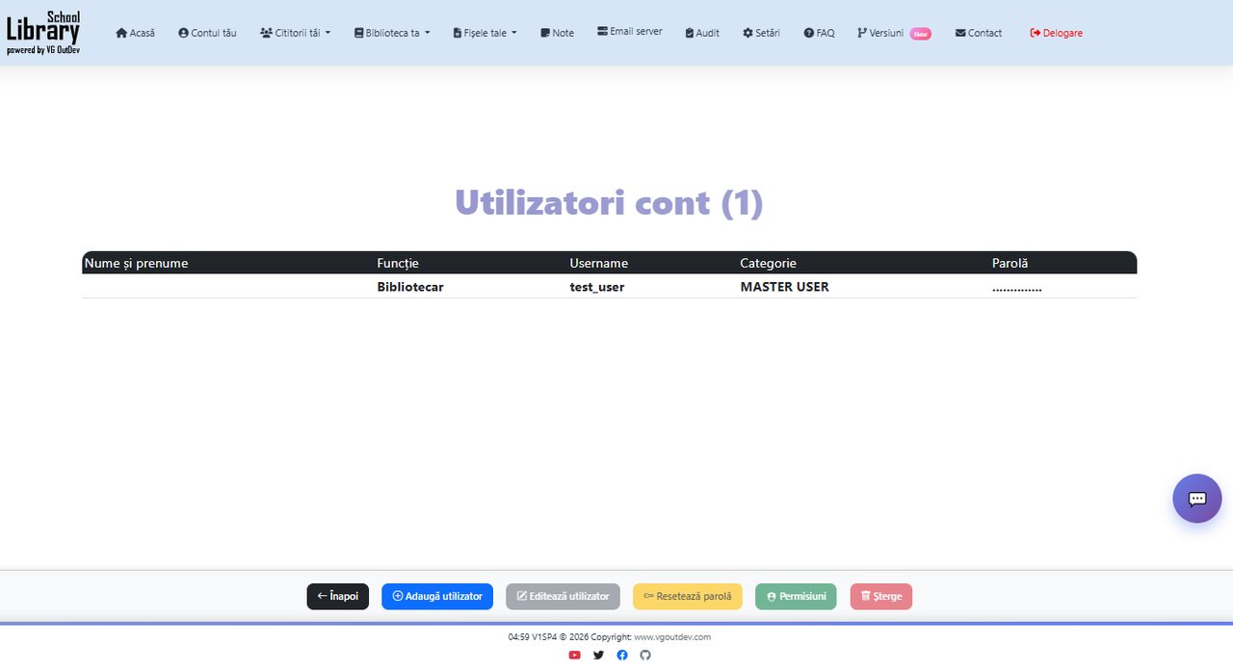Click Adaugă utilizator button
Screen dimensions: 1233x671
point(437,597)
